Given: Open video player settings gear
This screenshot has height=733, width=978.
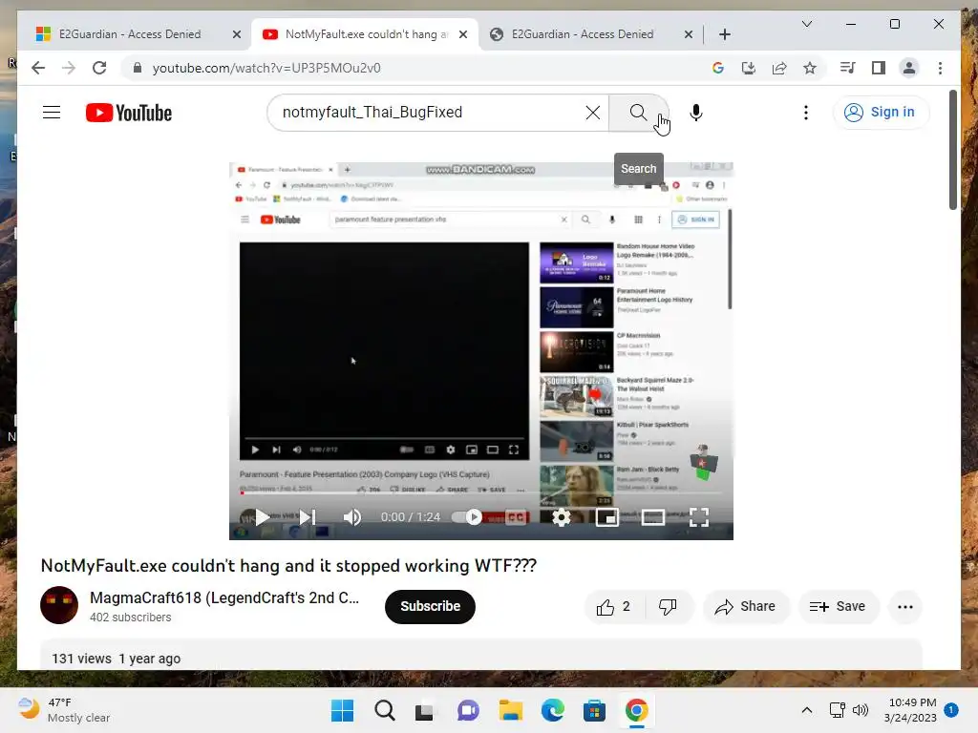Looking at the screenshot, I should (562, 517).
